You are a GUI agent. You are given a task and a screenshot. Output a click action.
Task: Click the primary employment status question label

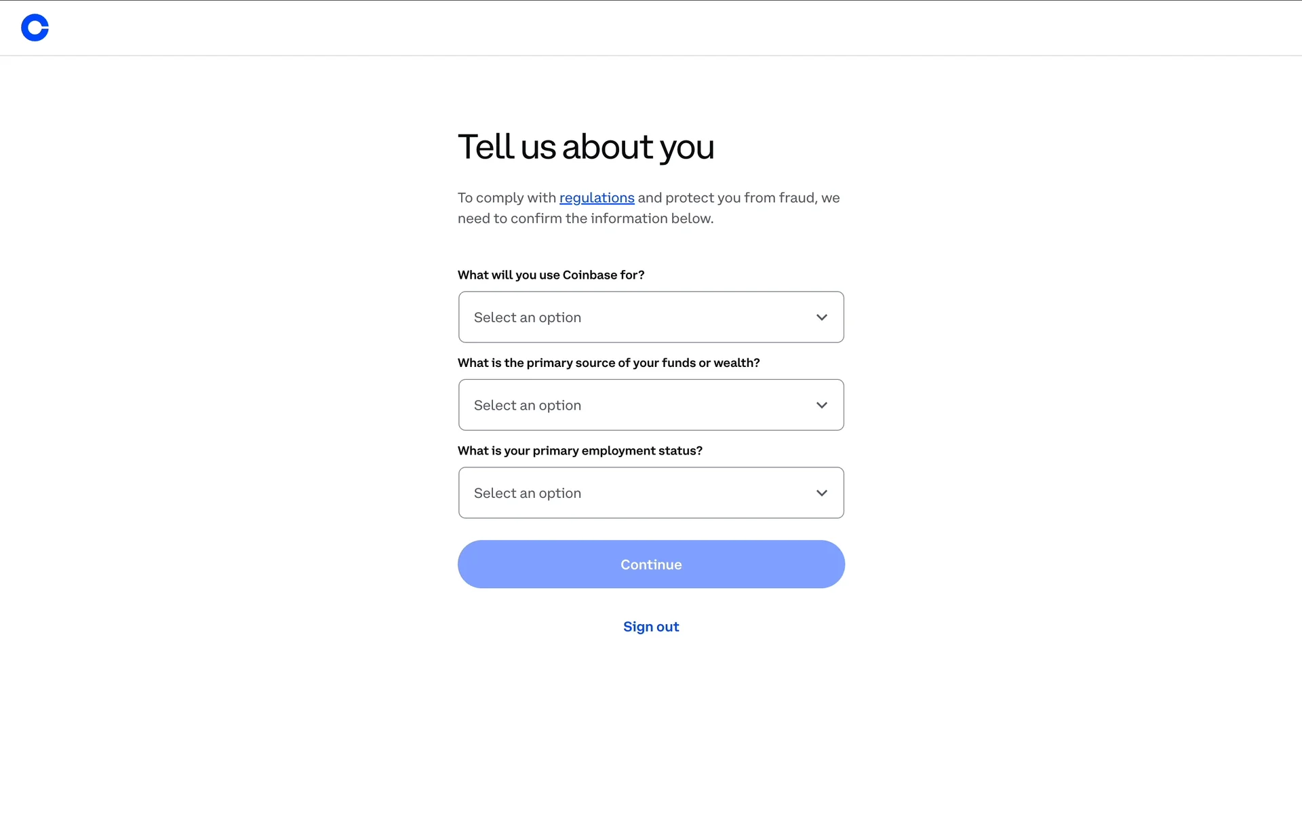[x=580, y=450]
